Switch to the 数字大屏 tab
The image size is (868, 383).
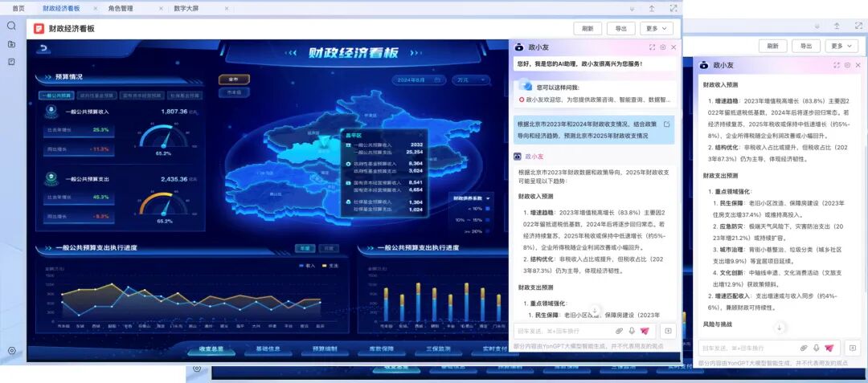[186, 8]
